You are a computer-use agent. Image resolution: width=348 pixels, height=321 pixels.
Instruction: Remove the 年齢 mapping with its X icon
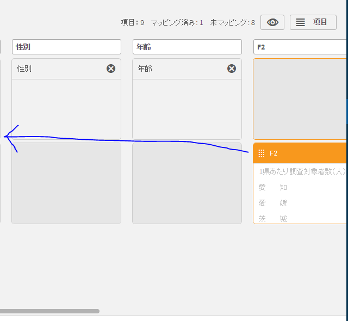pyautogui.click(x=232, y=69)
